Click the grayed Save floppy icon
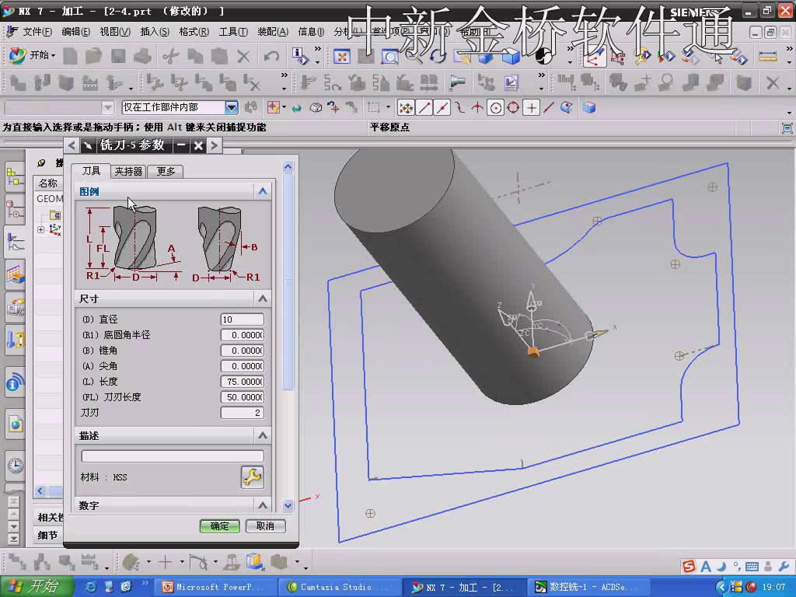Image resolution: width=796 pixels, height=597 pixels. coord(118,56)
